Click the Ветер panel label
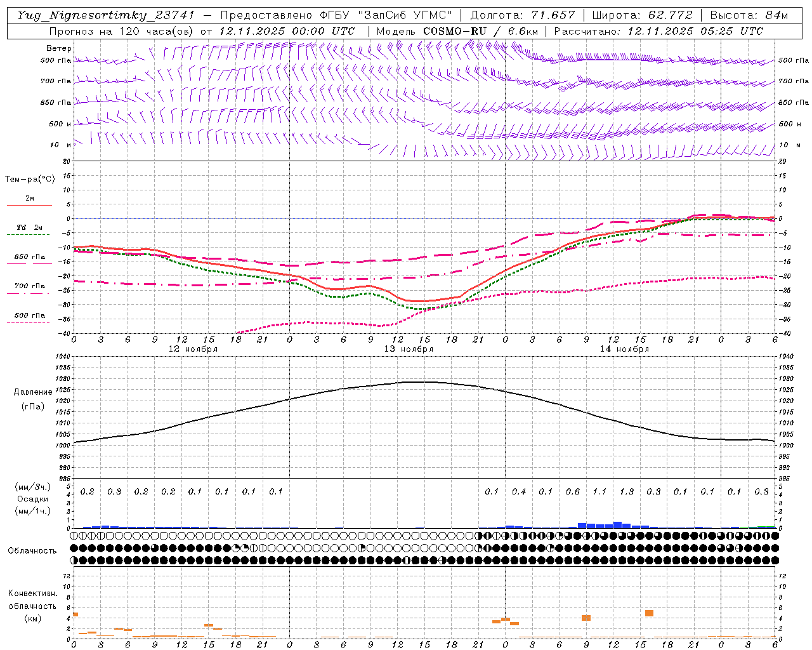 (x=59, y=48)
